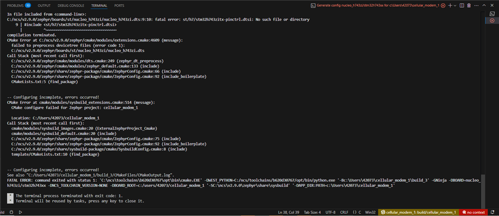499x216 pixels.
Task: Select the failed task terminal in side list
Action: pyautogui.click(x=492, y=20)
